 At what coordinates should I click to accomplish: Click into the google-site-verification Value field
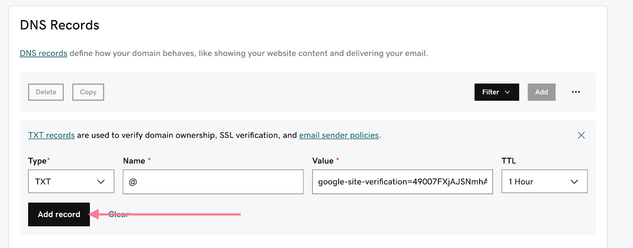402,182
